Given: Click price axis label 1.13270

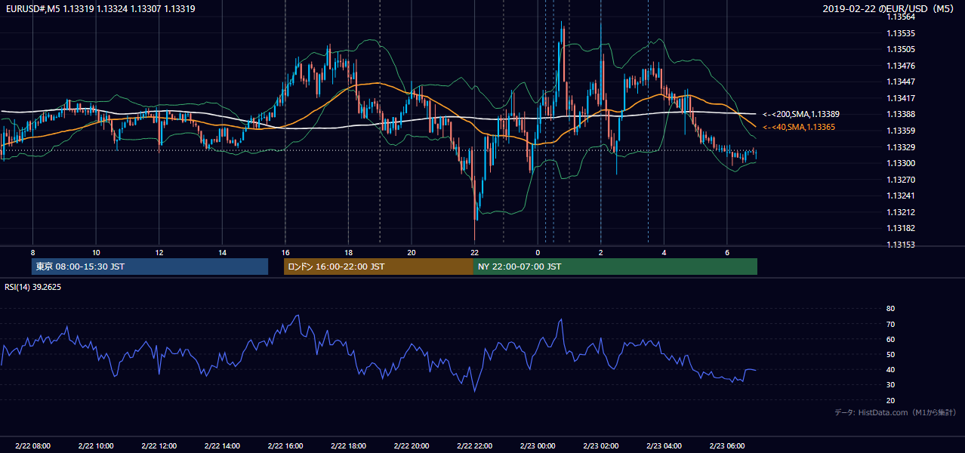Looking at the screenshot, I should (x=902, y=180).
